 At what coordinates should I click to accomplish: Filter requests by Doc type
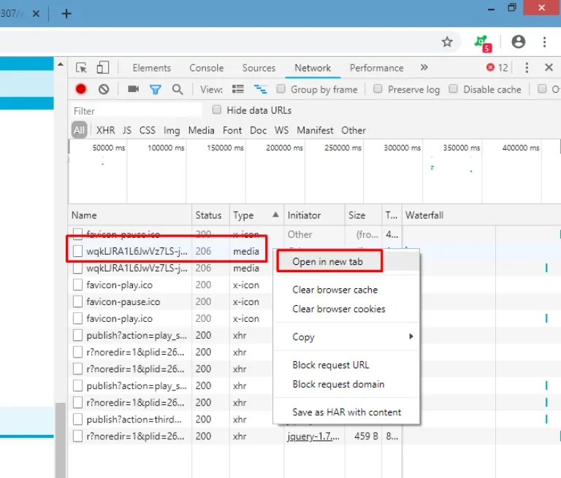click(259, 130)
